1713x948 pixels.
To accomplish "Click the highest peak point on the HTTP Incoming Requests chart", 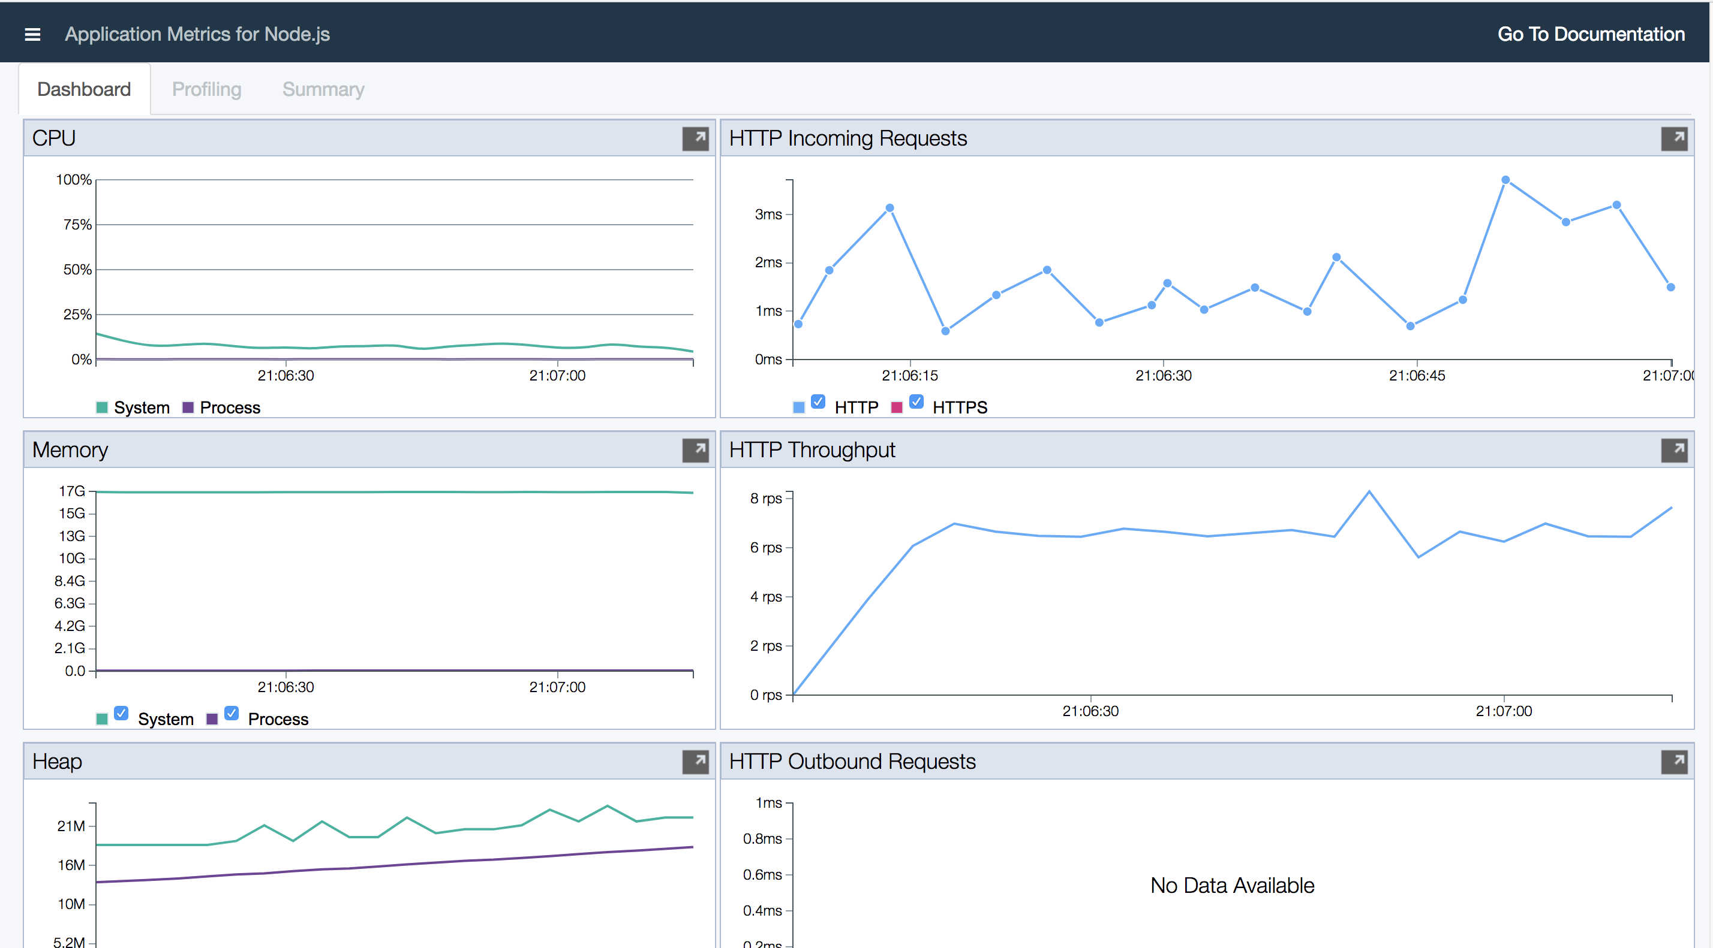I will 1505,180.
